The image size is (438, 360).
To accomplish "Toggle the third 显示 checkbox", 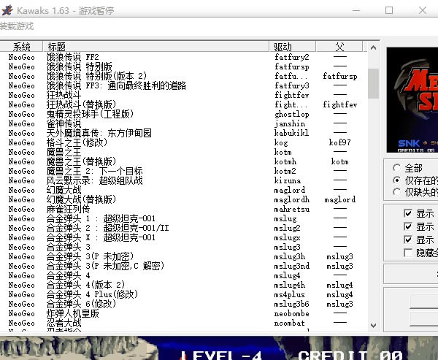I will pos(408,240).
